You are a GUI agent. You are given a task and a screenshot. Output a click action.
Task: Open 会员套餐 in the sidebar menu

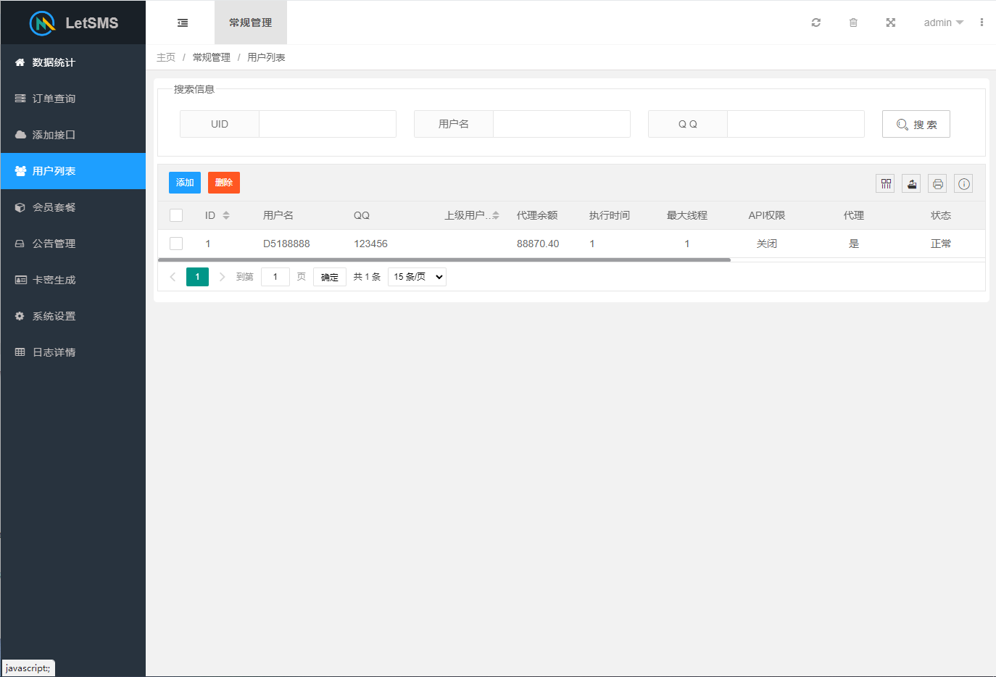tap(54, 207)
